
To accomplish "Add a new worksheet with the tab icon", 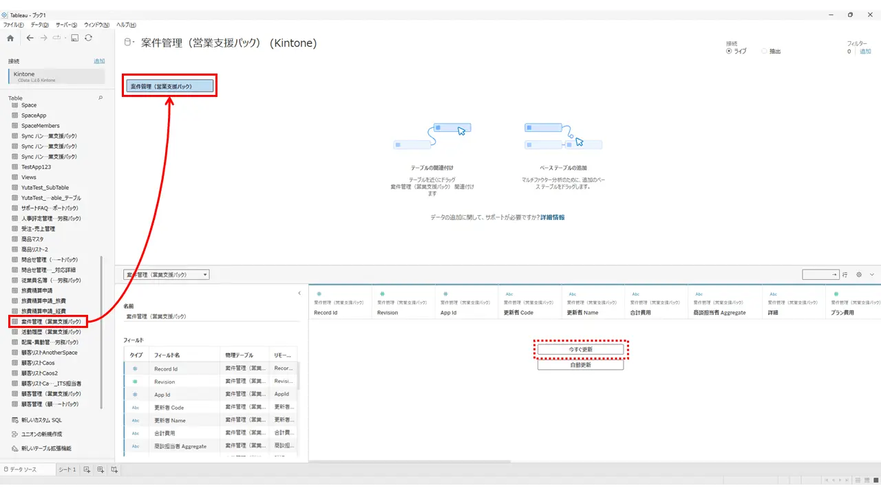I will pos(87,470).
